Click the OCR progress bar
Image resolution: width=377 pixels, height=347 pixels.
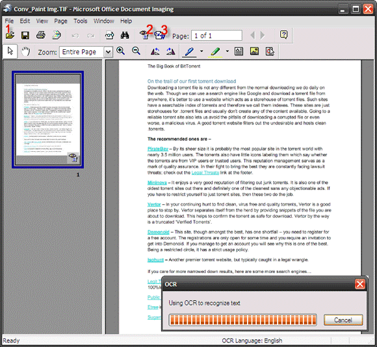[x=242, y=320]
